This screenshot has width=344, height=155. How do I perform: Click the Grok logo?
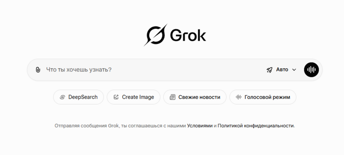(x=175, y=35)
